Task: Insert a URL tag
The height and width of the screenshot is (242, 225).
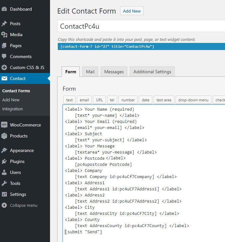Action: [x=99, y=100]
